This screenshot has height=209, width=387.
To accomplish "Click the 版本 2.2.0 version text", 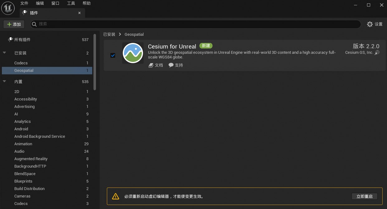I will point(366,46).
